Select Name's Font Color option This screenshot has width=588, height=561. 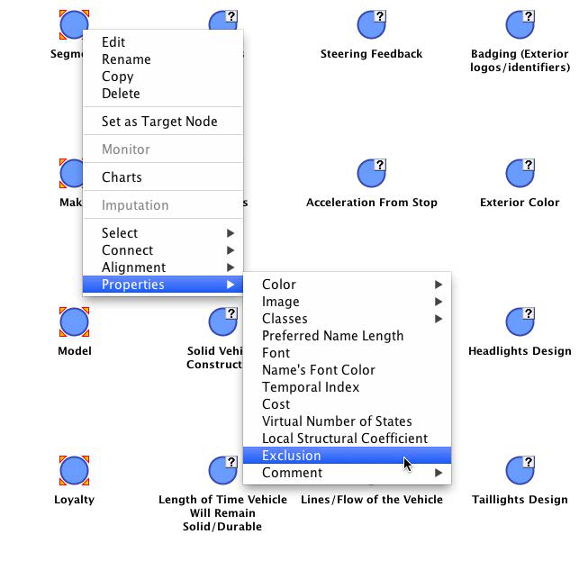(x=318, y=370)
